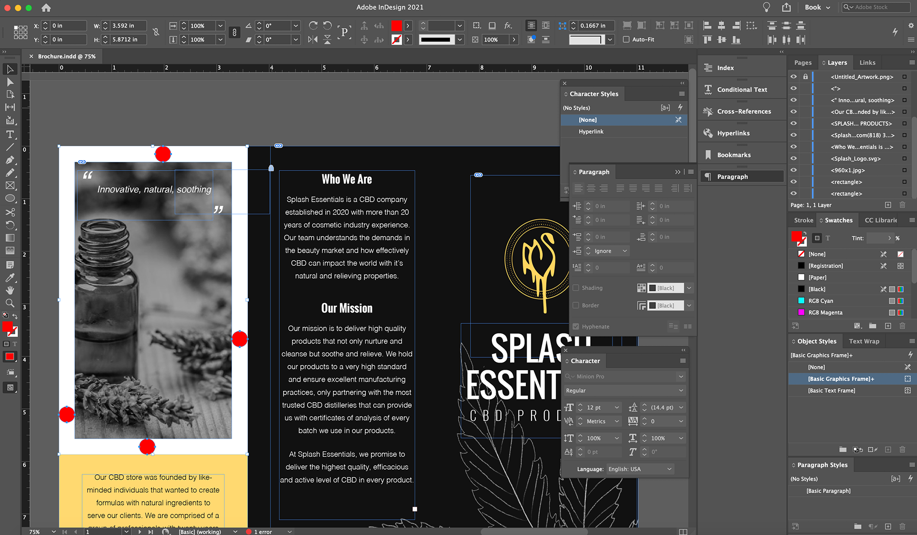
Task: Switch to the Pages tab
Action: pyautogui.click(x=803, y=63)
